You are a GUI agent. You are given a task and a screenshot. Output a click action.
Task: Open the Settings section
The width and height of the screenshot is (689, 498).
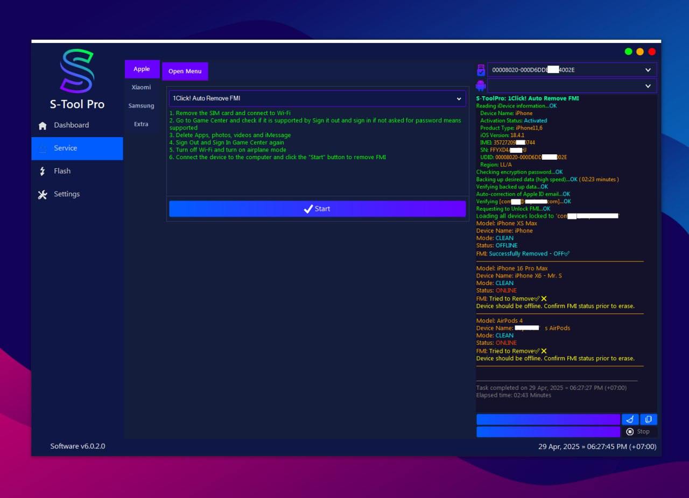point(77,194)
